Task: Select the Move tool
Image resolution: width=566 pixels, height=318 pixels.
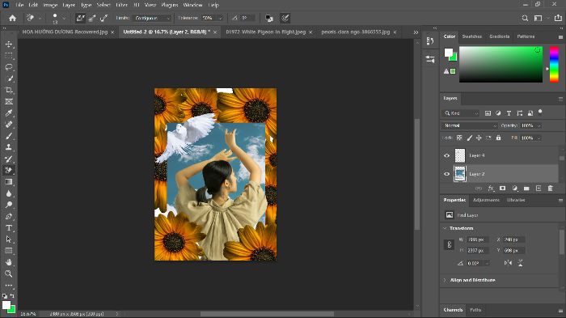Action: [9, 44]
